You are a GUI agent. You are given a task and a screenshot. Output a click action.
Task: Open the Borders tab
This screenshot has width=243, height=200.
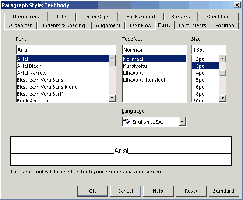(180, 17)
